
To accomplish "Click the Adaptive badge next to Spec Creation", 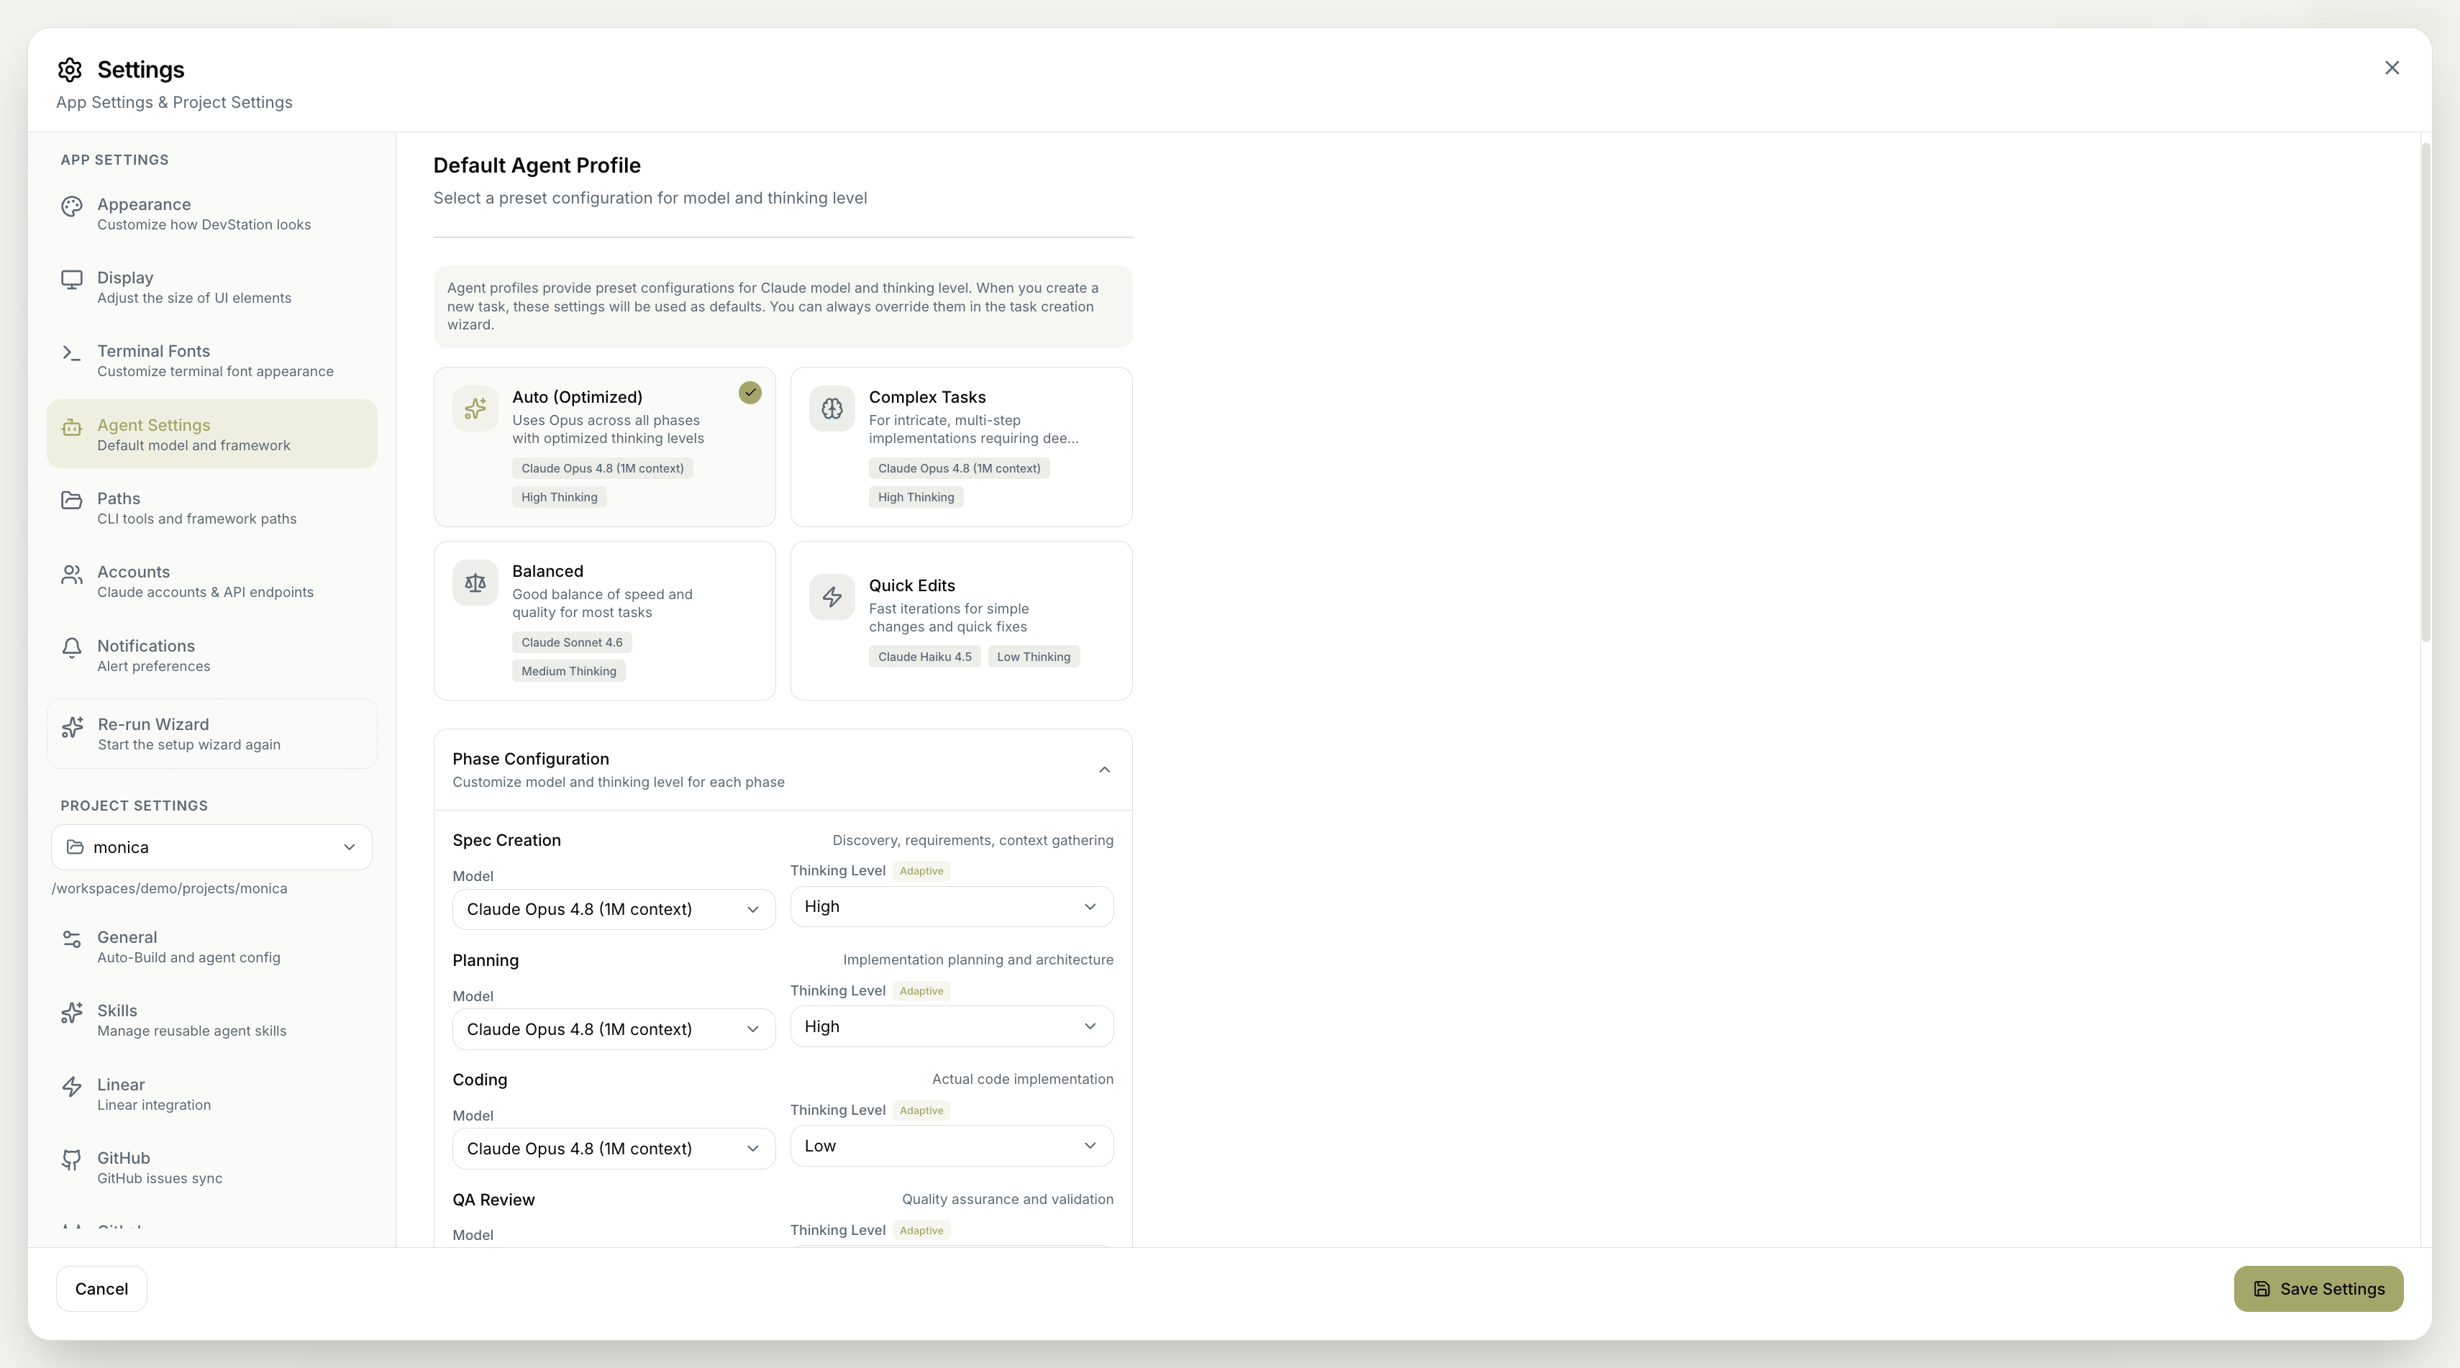I will [921, 870].
